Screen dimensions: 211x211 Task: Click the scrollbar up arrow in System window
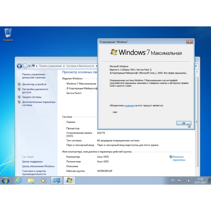point(197,72)
